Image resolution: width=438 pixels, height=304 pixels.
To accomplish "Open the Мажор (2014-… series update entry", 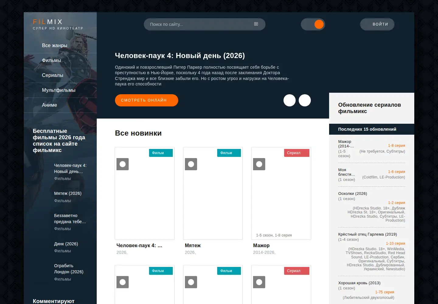I will pyautogui.click(x=346, y=144).
